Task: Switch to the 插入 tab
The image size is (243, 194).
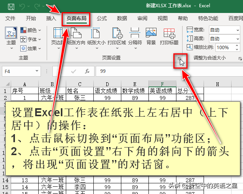Action: [51, 18]
